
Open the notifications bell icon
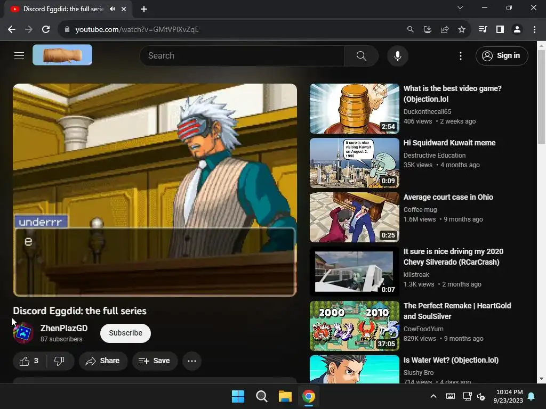(x=532, y=396)
